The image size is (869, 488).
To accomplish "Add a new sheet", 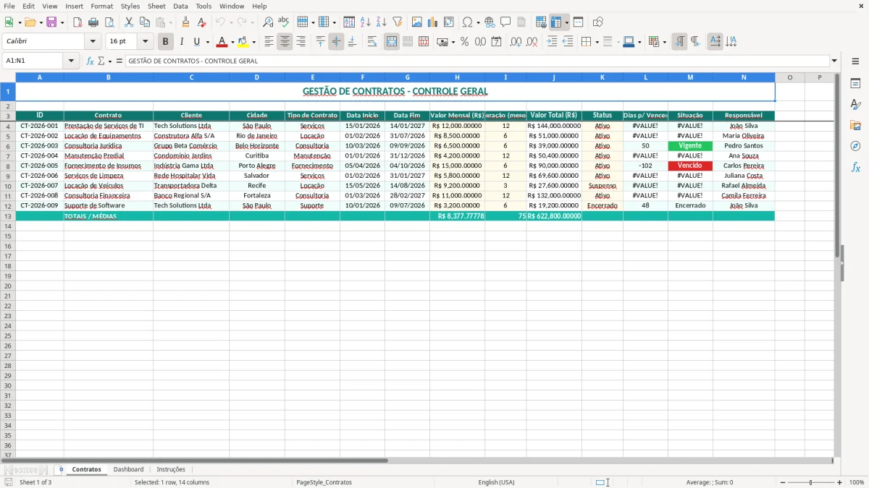I will 61,469.
